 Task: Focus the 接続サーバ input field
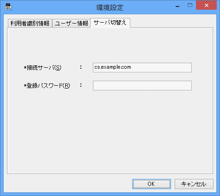[142, 67]
